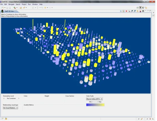Click the red X delete icon
This screenshot has height=121, width=157.
[x=126, y=11]
